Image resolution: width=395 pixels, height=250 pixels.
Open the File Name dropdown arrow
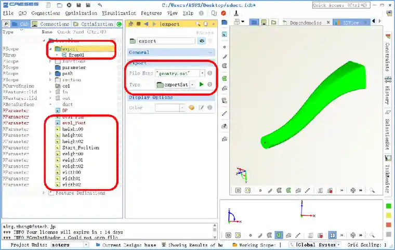[202, 73]
